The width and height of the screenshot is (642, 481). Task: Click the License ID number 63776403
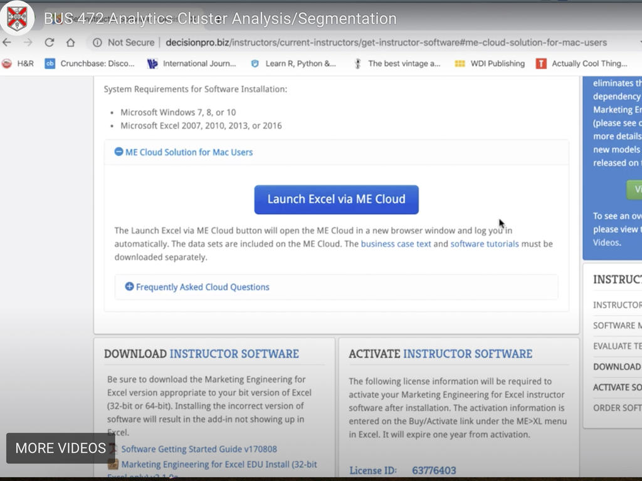pyautogui.click(x=434, y=470)
